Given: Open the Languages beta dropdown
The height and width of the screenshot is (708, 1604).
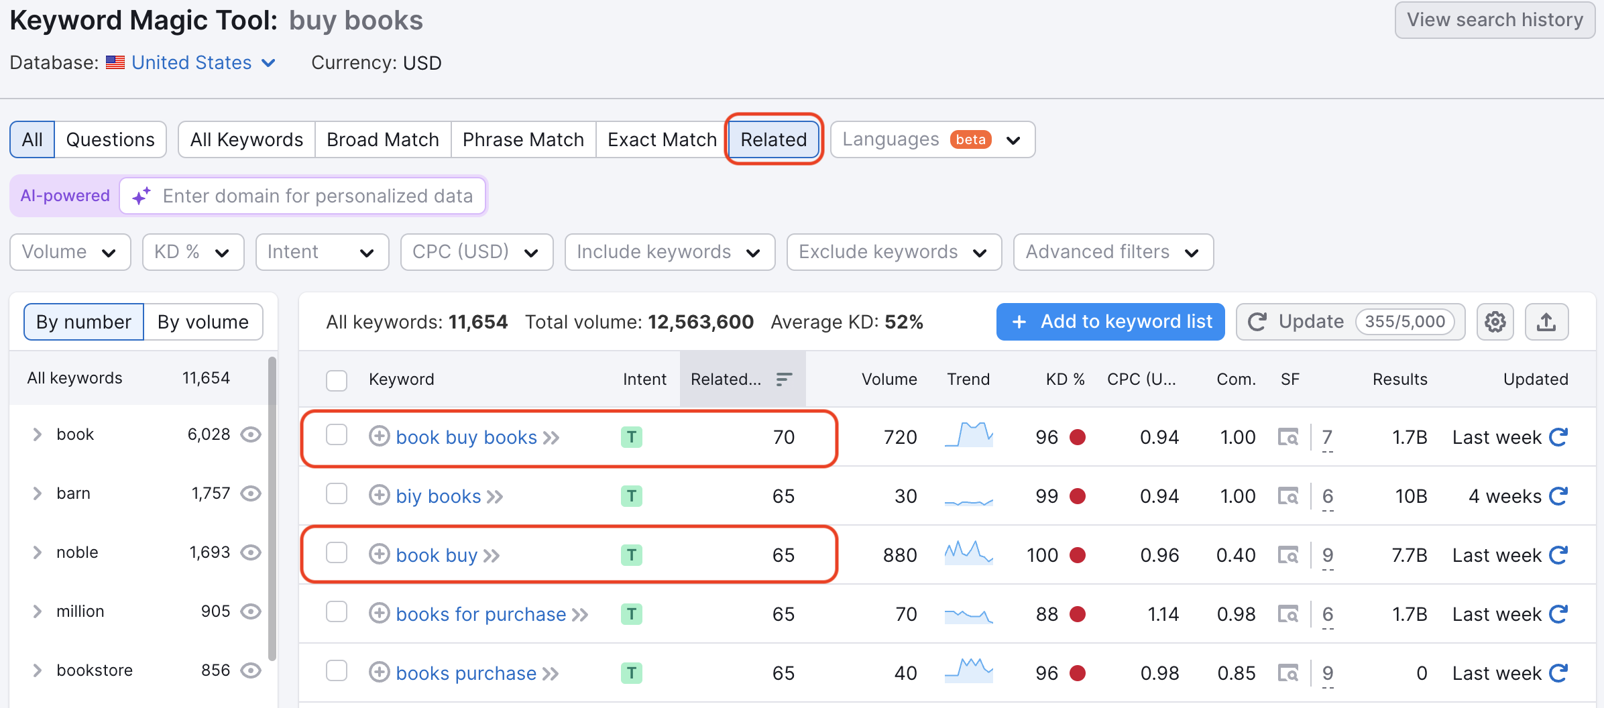Looking at the screenshot, I should click(932, 139).
